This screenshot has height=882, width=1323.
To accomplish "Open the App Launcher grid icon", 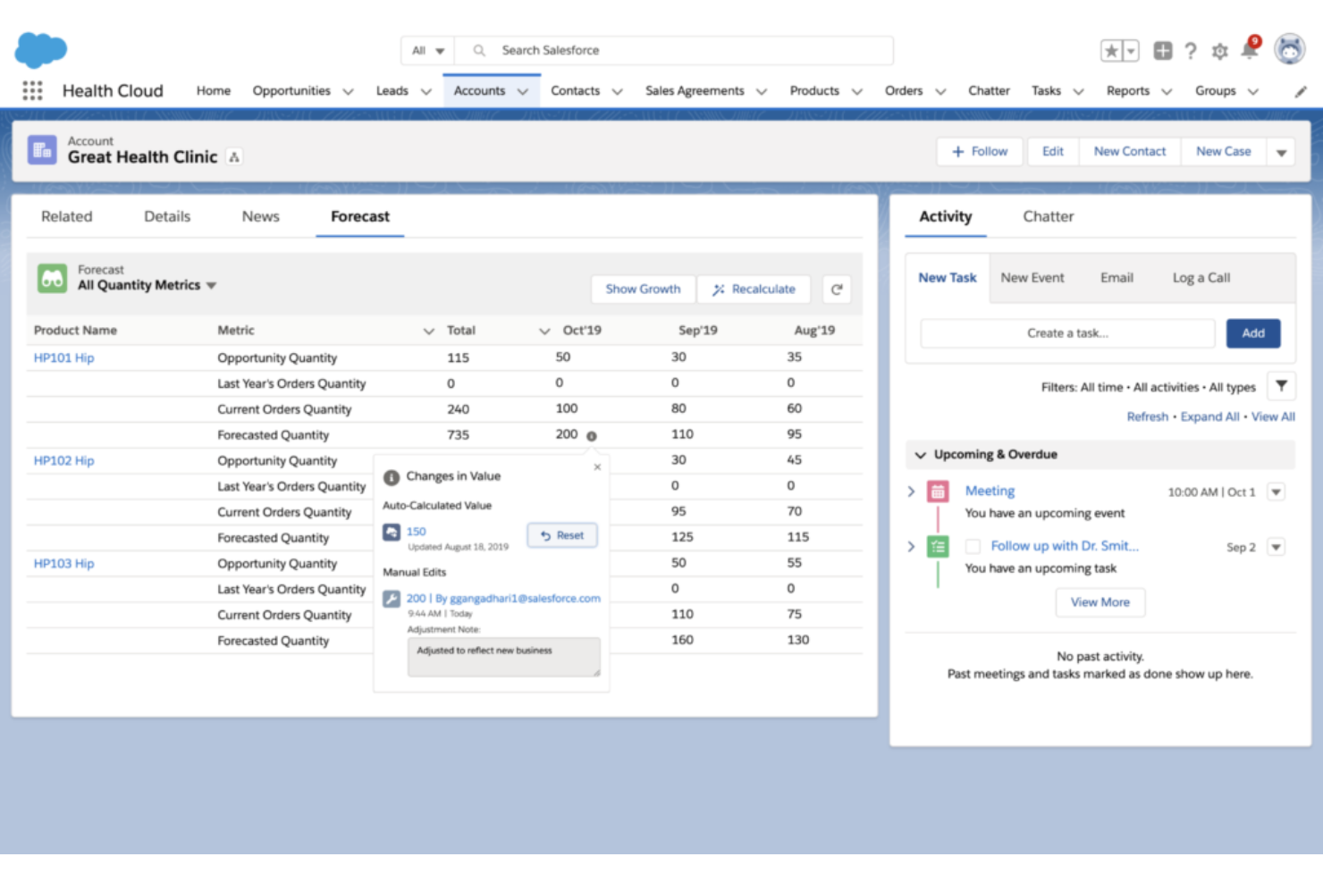I will [x=32, y=90].
